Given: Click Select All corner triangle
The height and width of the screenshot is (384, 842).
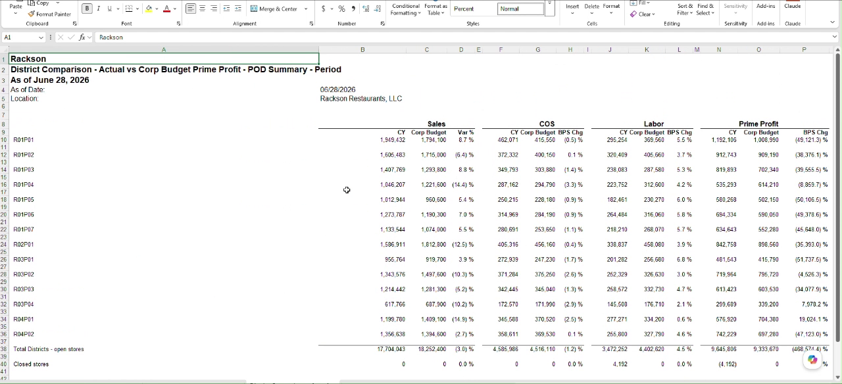Looking at the screenshot, I should tap(4, 49).
